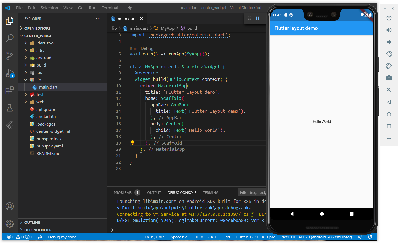Open the Run and Debug view icon
Screen dimensions: 400x243
10,73
